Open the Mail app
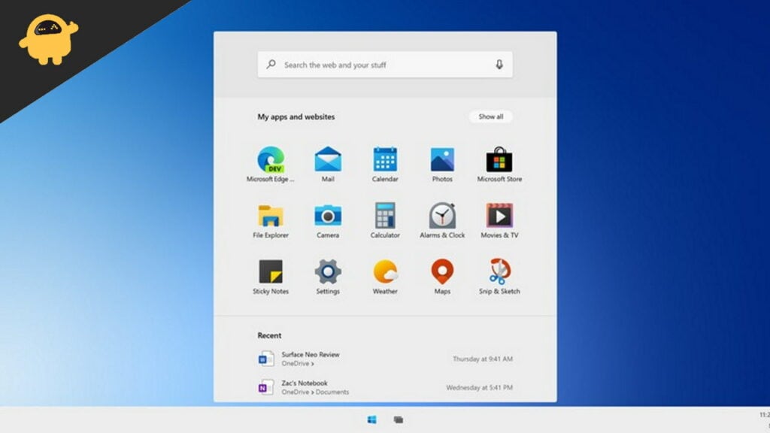The height and width of the screenshot is (433, 770). (x=328, y=158)
